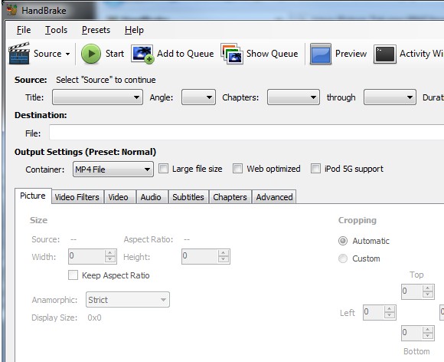
Task: Enable the Large file size checkbox
Action: click(x=163, y=169)
